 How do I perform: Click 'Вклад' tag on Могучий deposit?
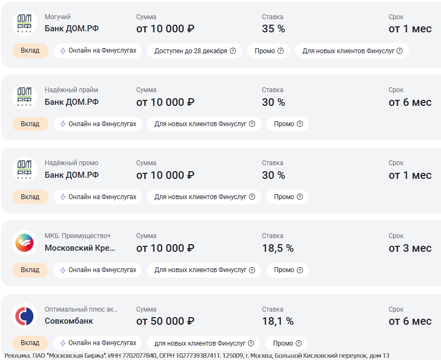click(x=30, y=51)
